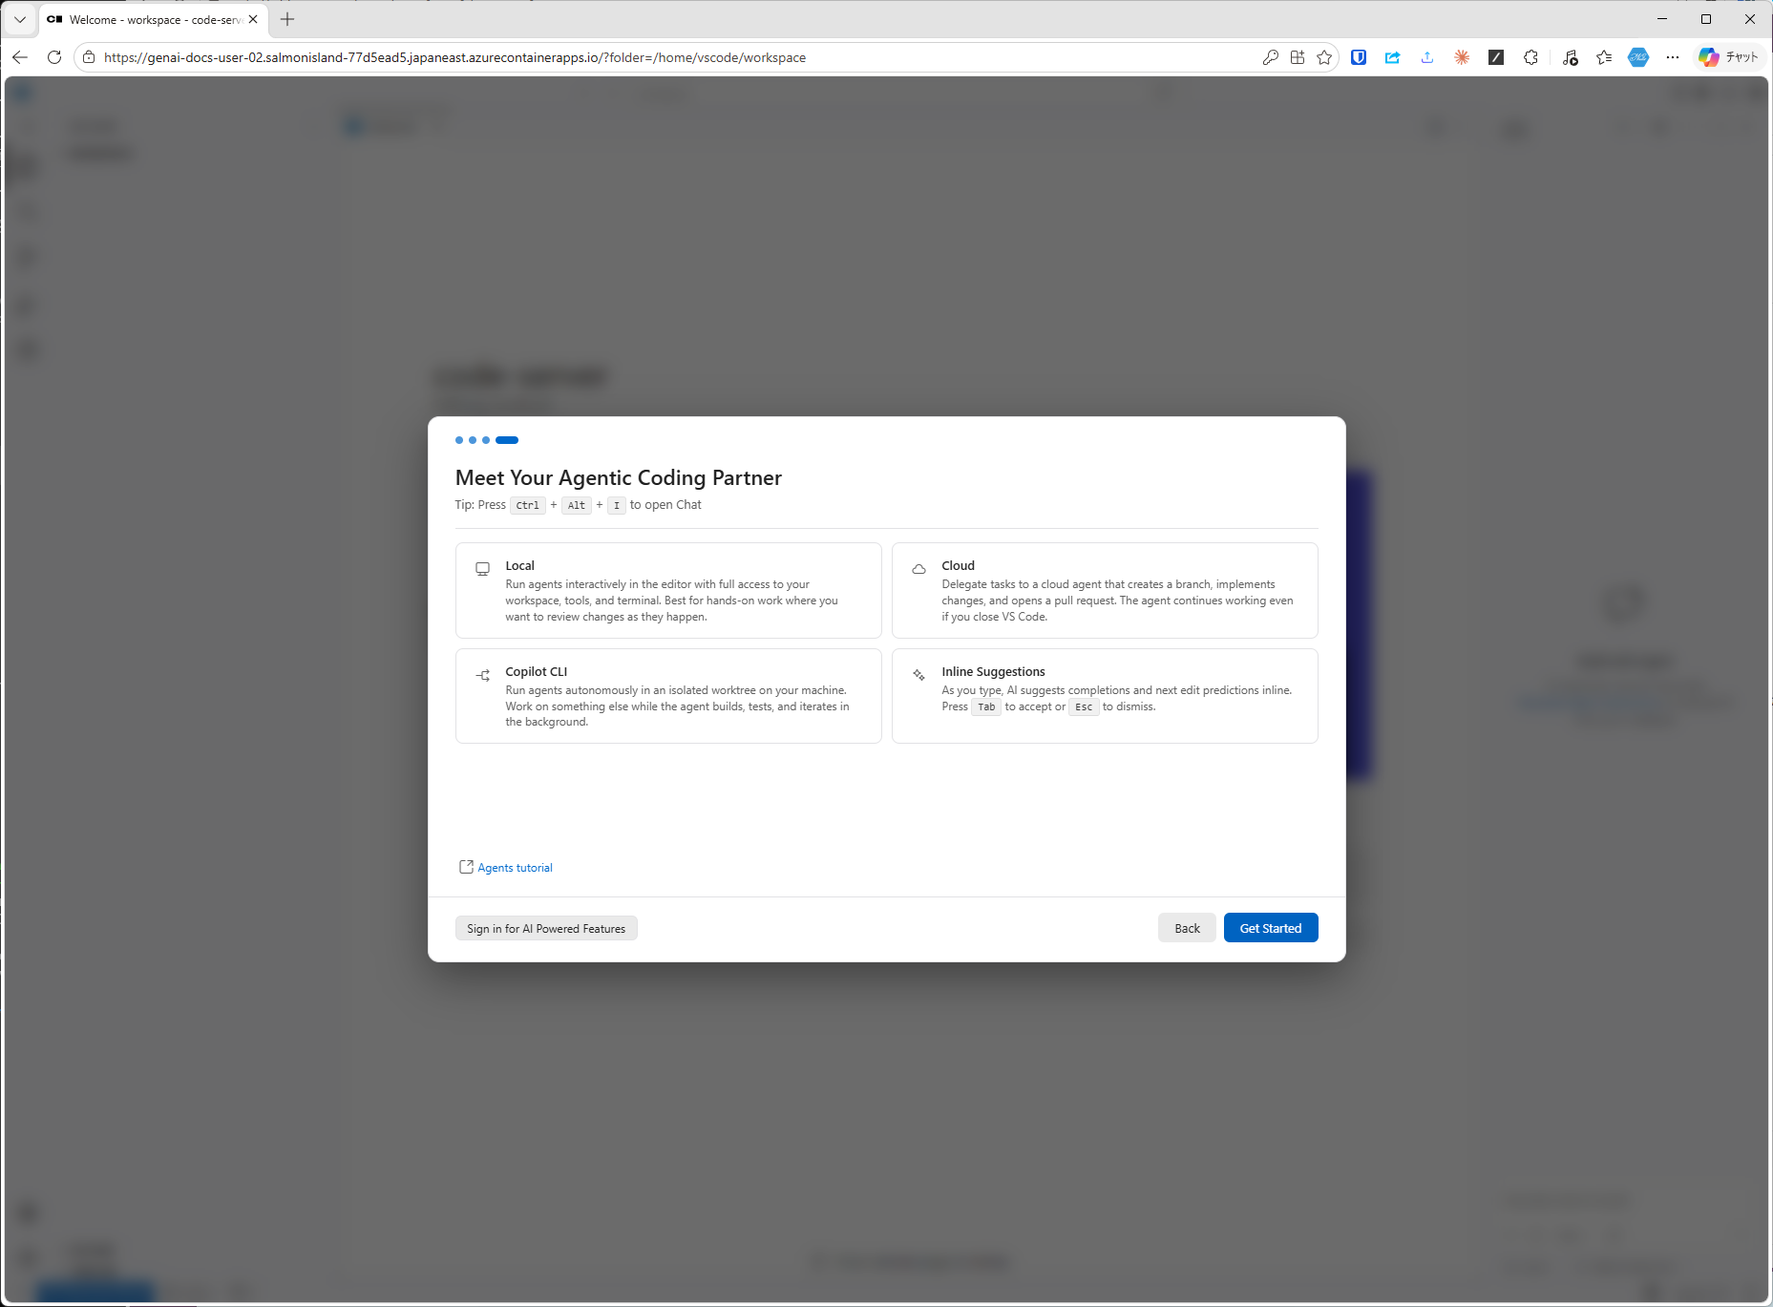This screenshot has height=1307, width=1773.
Task: Click the view site information lock icon
Action: coord(89,57)
